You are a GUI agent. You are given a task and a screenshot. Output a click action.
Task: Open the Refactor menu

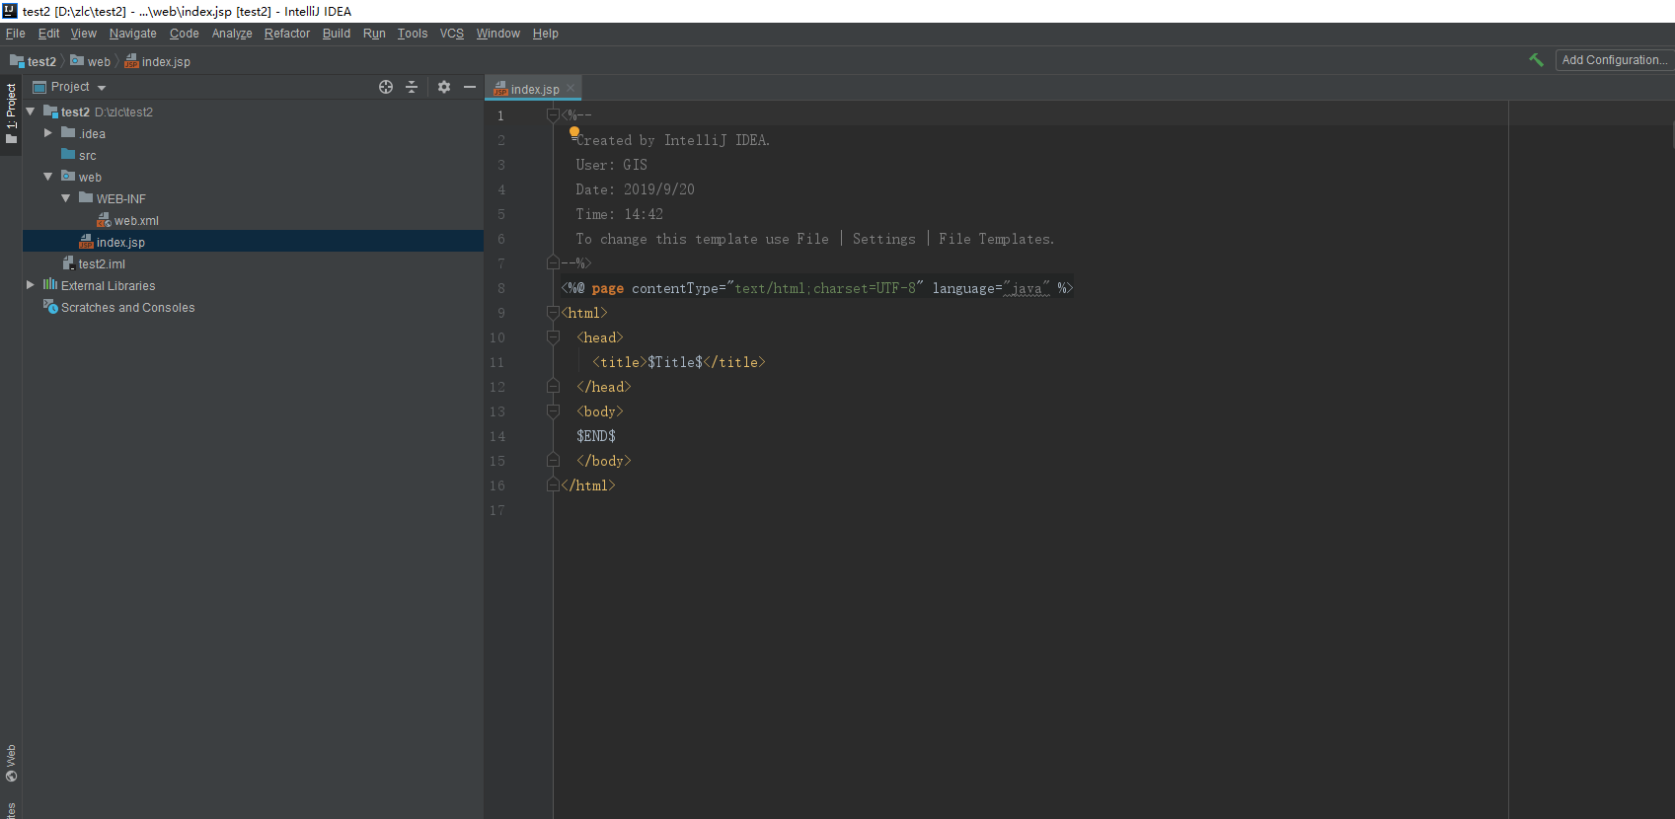pyautogui.click(x=286, y=34)
